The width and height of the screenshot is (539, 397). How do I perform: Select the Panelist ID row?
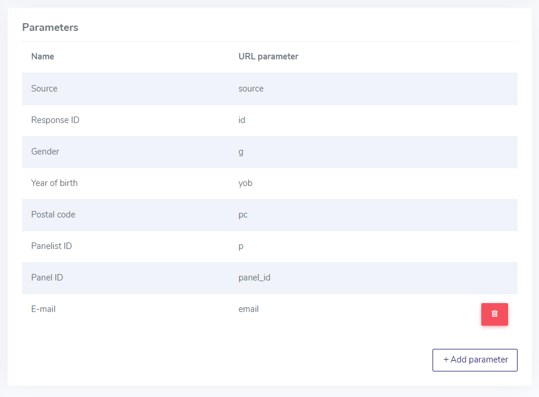[x=269, y=246]
